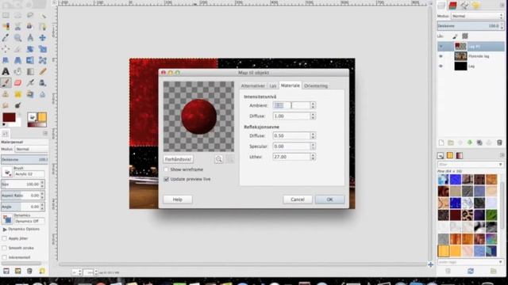
Task: Duplicate the layer in layers panel
Action: point(479,142)
